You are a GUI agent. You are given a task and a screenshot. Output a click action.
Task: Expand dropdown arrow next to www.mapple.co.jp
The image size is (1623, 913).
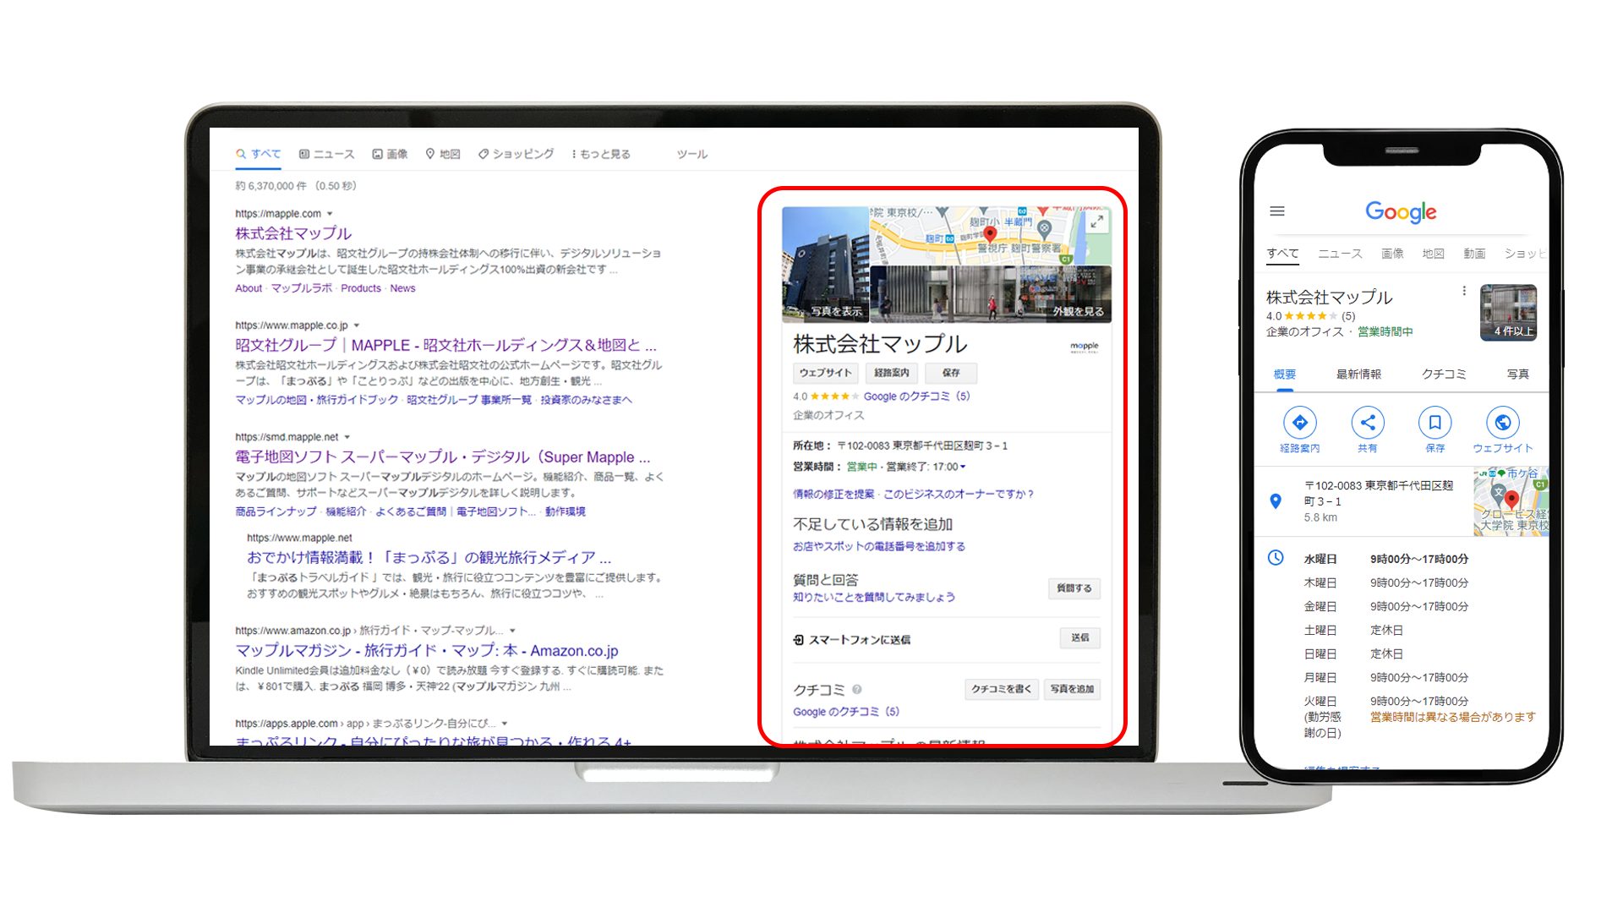click(x=357, y=325)
